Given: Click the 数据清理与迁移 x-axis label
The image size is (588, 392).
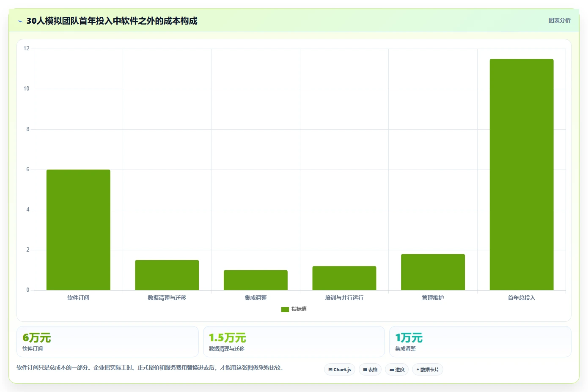Looking at the screenshot, I should [x=167, y=298].
